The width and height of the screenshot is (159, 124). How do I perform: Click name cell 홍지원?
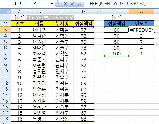pos(39,71)
